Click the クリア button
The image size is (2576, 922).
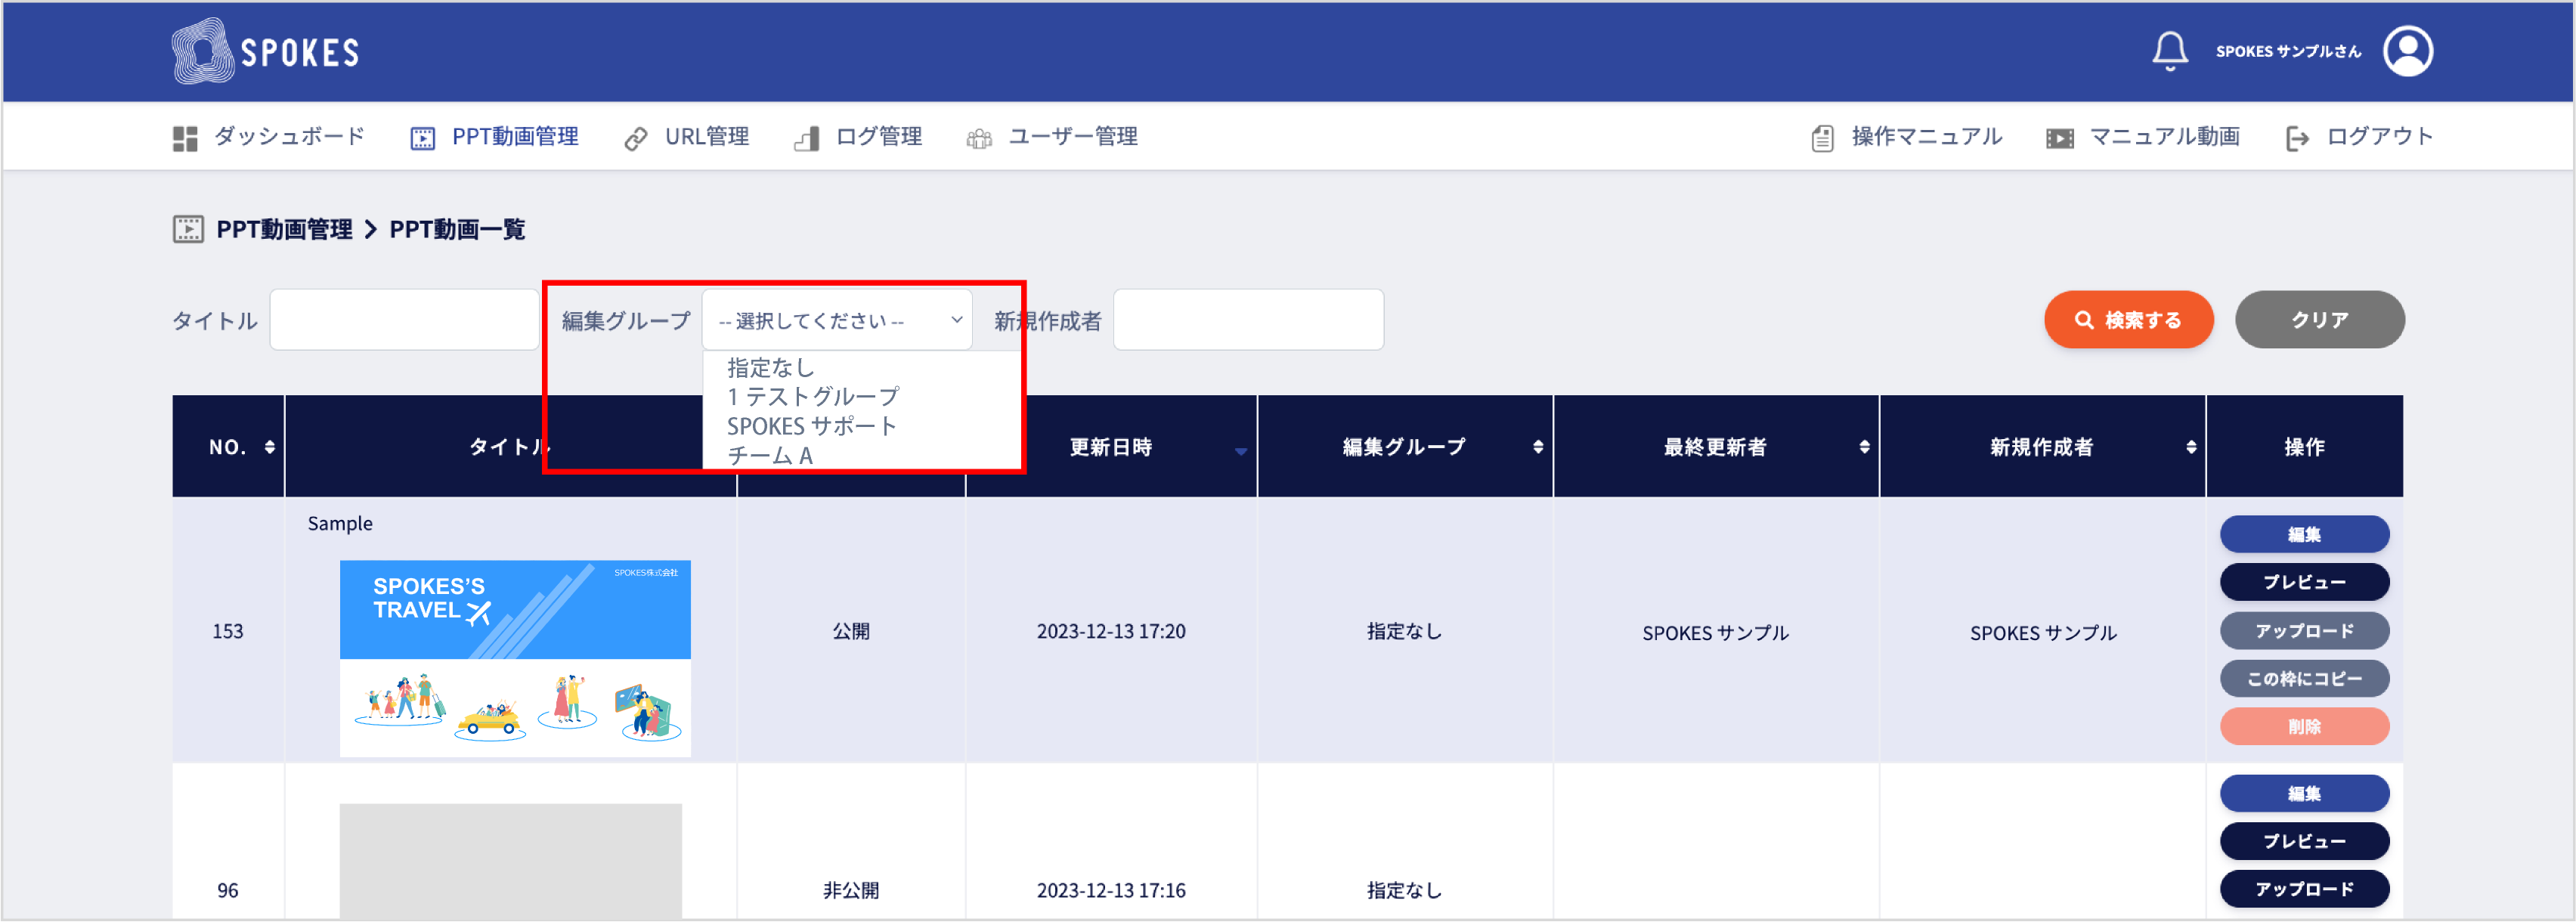click(2319, 320)
